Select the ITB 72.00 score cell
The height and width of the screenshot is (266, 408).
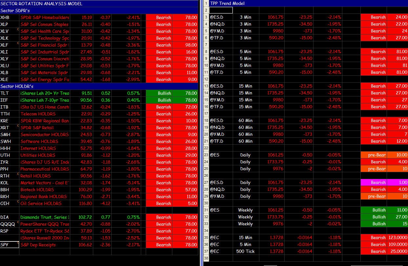point(185,107)
